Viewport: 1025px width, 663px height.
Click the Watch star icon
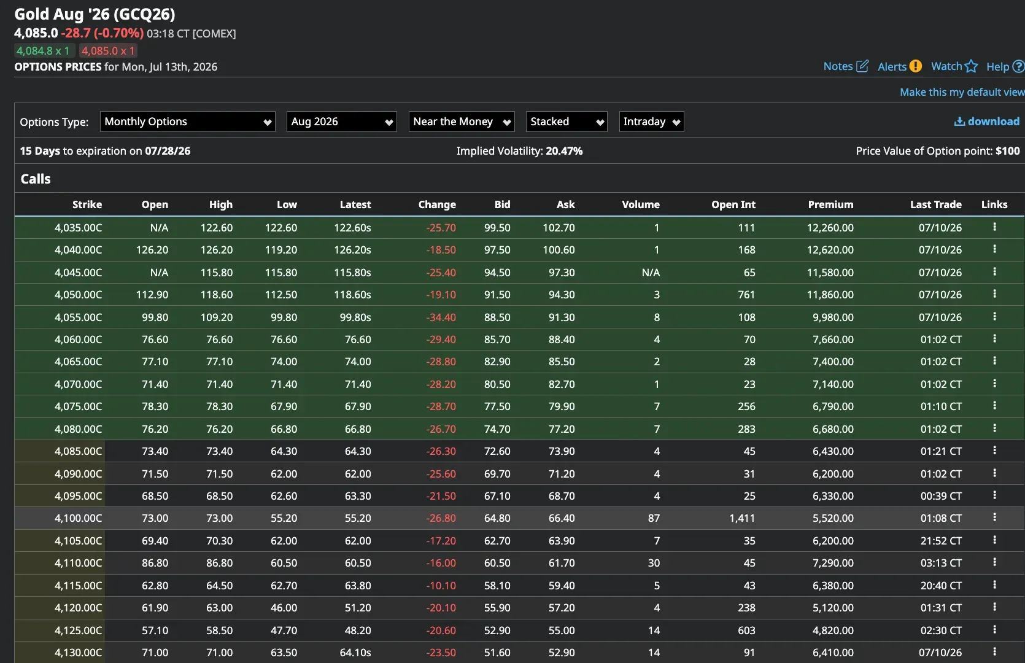coord(971,66)
